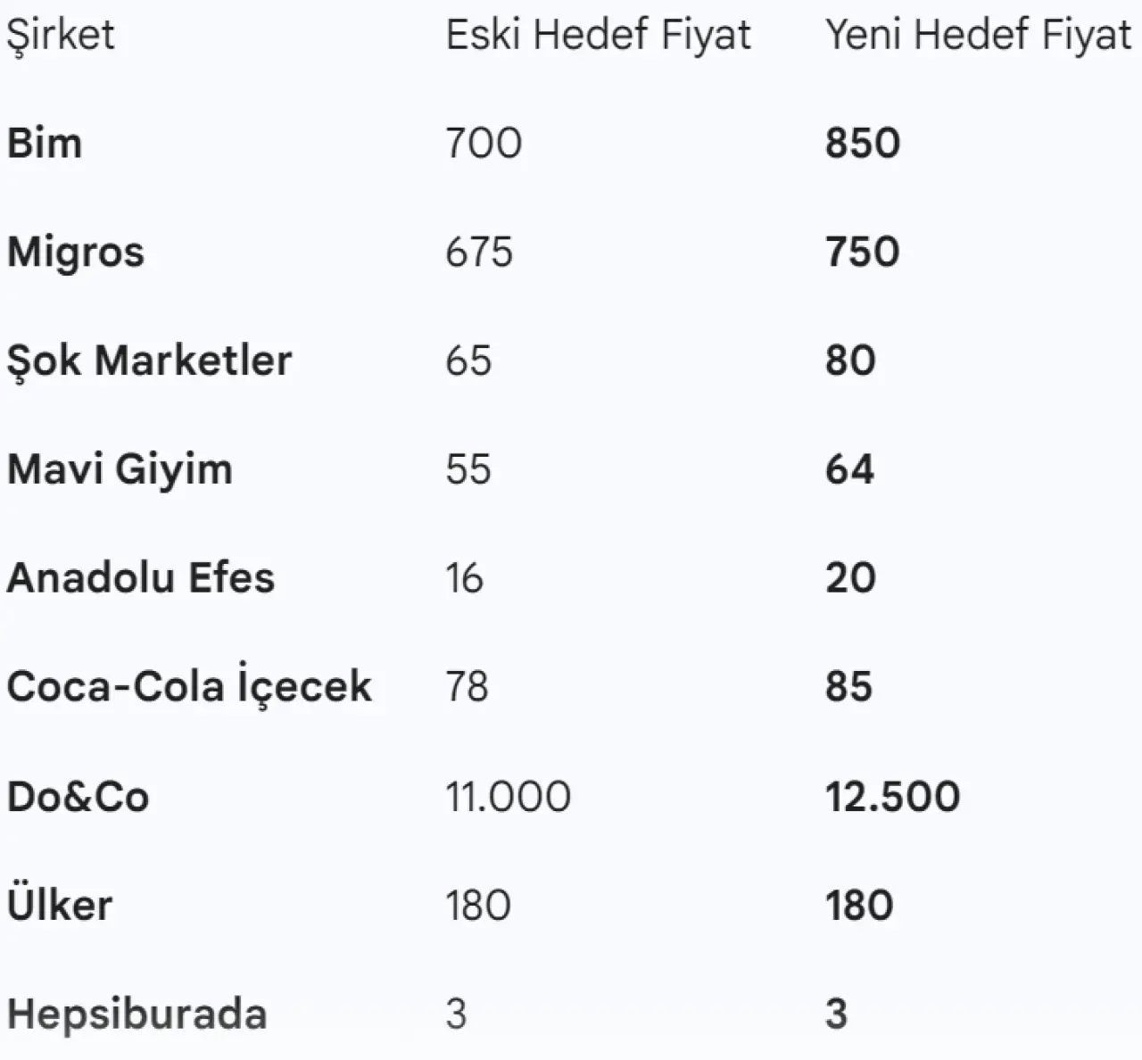Select Mavi Giyim new price 64
The height and width of the screenshot is (1060, 1142).
click(849, 469)
